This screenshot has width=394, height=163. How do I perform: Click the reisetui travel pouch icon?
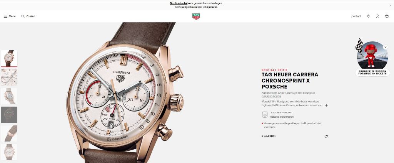point(265,115)
